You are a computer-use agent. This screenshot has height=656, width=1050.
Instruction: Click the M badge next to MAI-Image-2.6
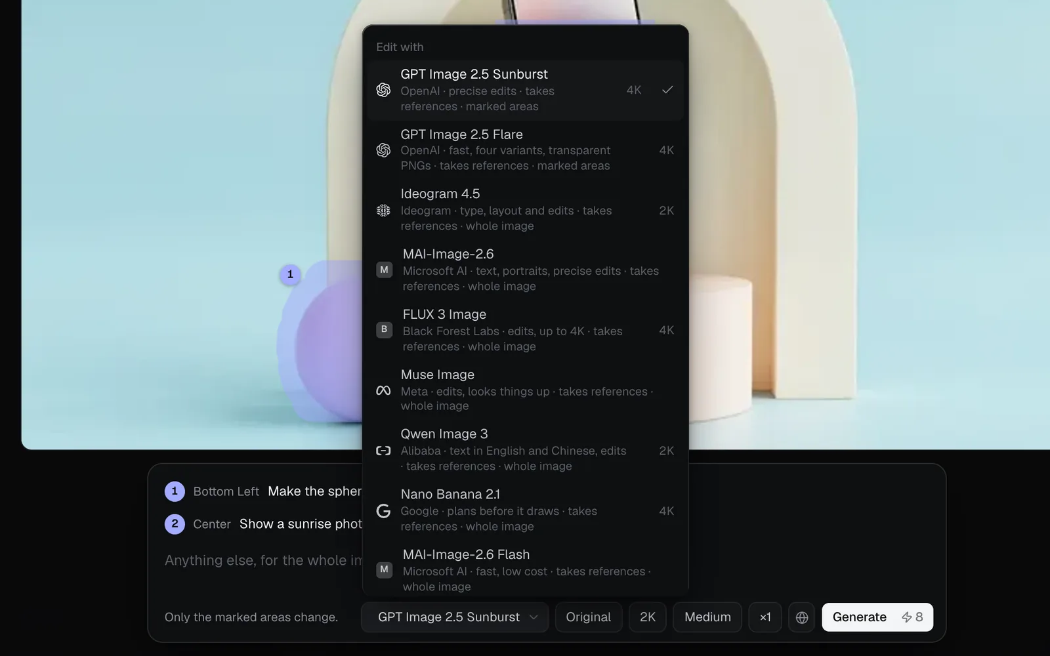[384, 270]
